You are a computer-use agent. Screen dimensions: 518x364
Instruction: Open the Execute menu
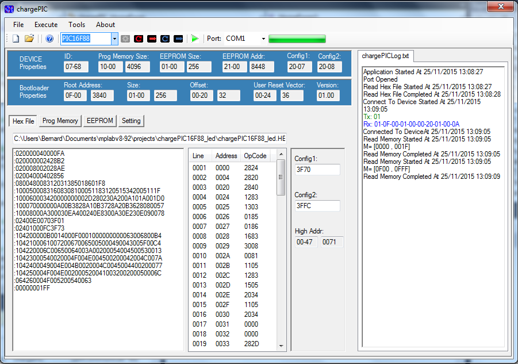(46, 25)
